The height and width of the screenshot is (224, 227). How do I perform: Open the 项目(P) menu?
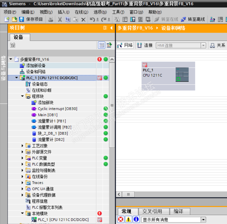(x=10, y=12)
